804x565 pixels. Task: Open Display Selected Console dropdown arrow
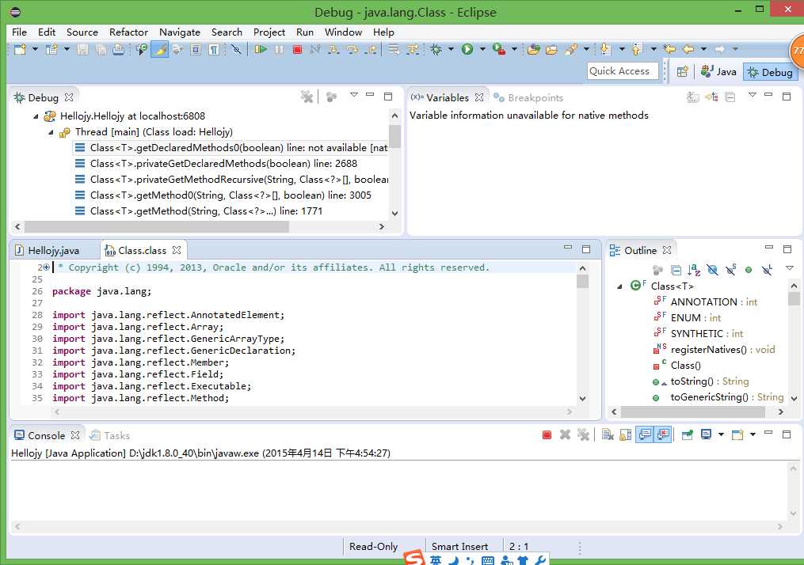coord(721,435)
